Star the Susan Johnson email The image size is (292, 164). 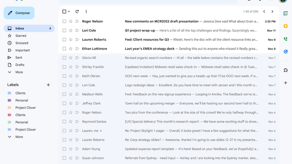[71, 158]
